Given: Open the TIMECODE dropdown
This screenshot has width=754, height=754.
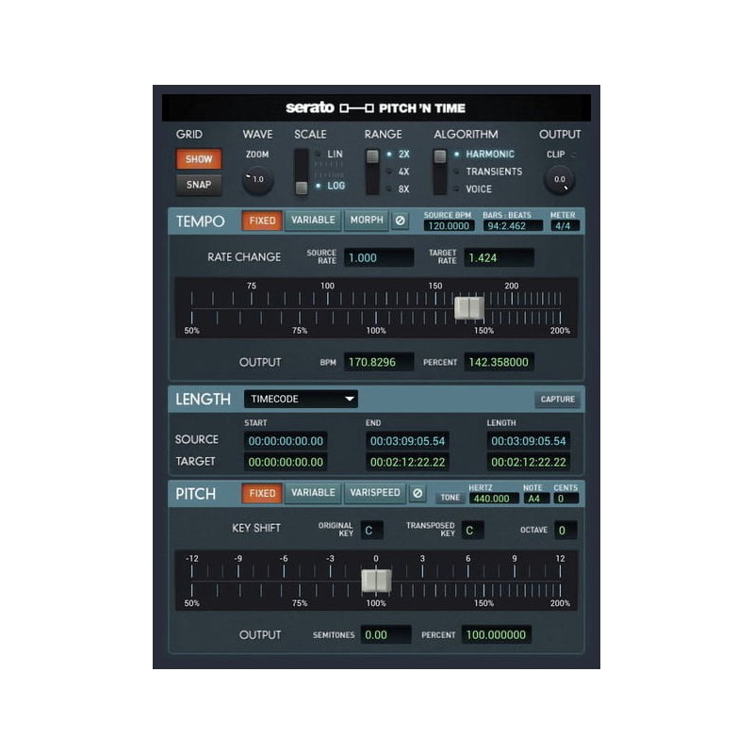Looking at the screenshot, I should coord(300,399).
